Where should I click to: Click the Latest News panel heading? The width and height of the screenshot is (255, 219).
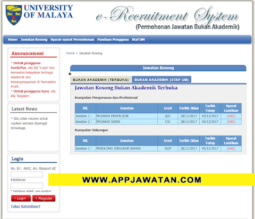pos(24,109)
